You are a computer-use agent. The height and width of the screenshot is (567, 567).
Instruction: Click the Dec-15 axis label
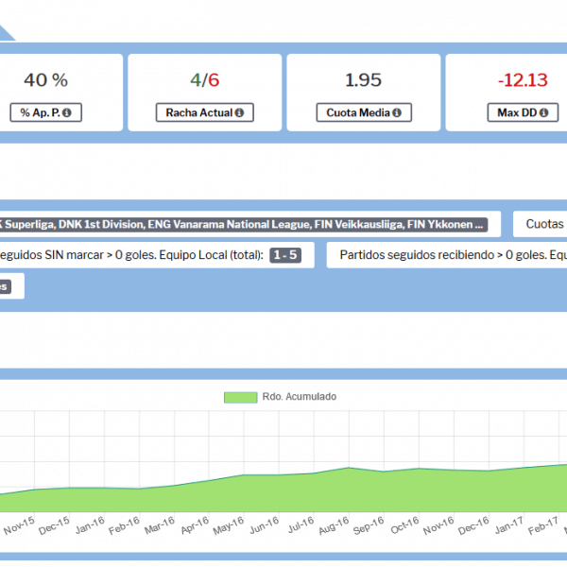click(54, 525)
